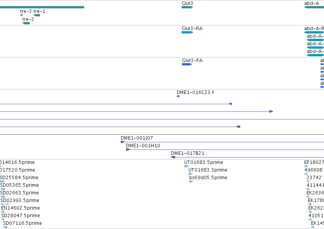
Task: Select the DME1-001H10 purple start arrow
Action: pos(128,149)
